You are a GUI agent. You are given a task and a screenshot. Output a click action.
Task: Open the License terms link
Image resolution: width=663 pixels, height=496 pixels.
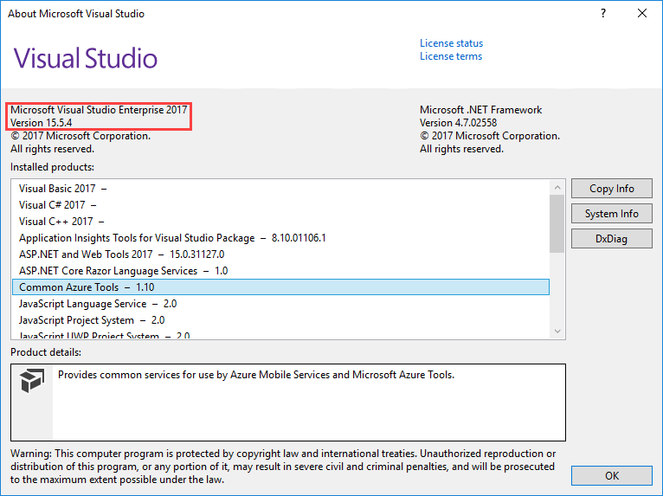(x=451, y=56)
